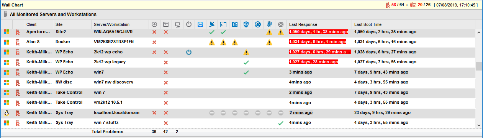The height and width of the screenshot is (138, 483).
Task: Click antivirus warning triangle in VM2K8R2STDSP1EN row
Action: 269,42
